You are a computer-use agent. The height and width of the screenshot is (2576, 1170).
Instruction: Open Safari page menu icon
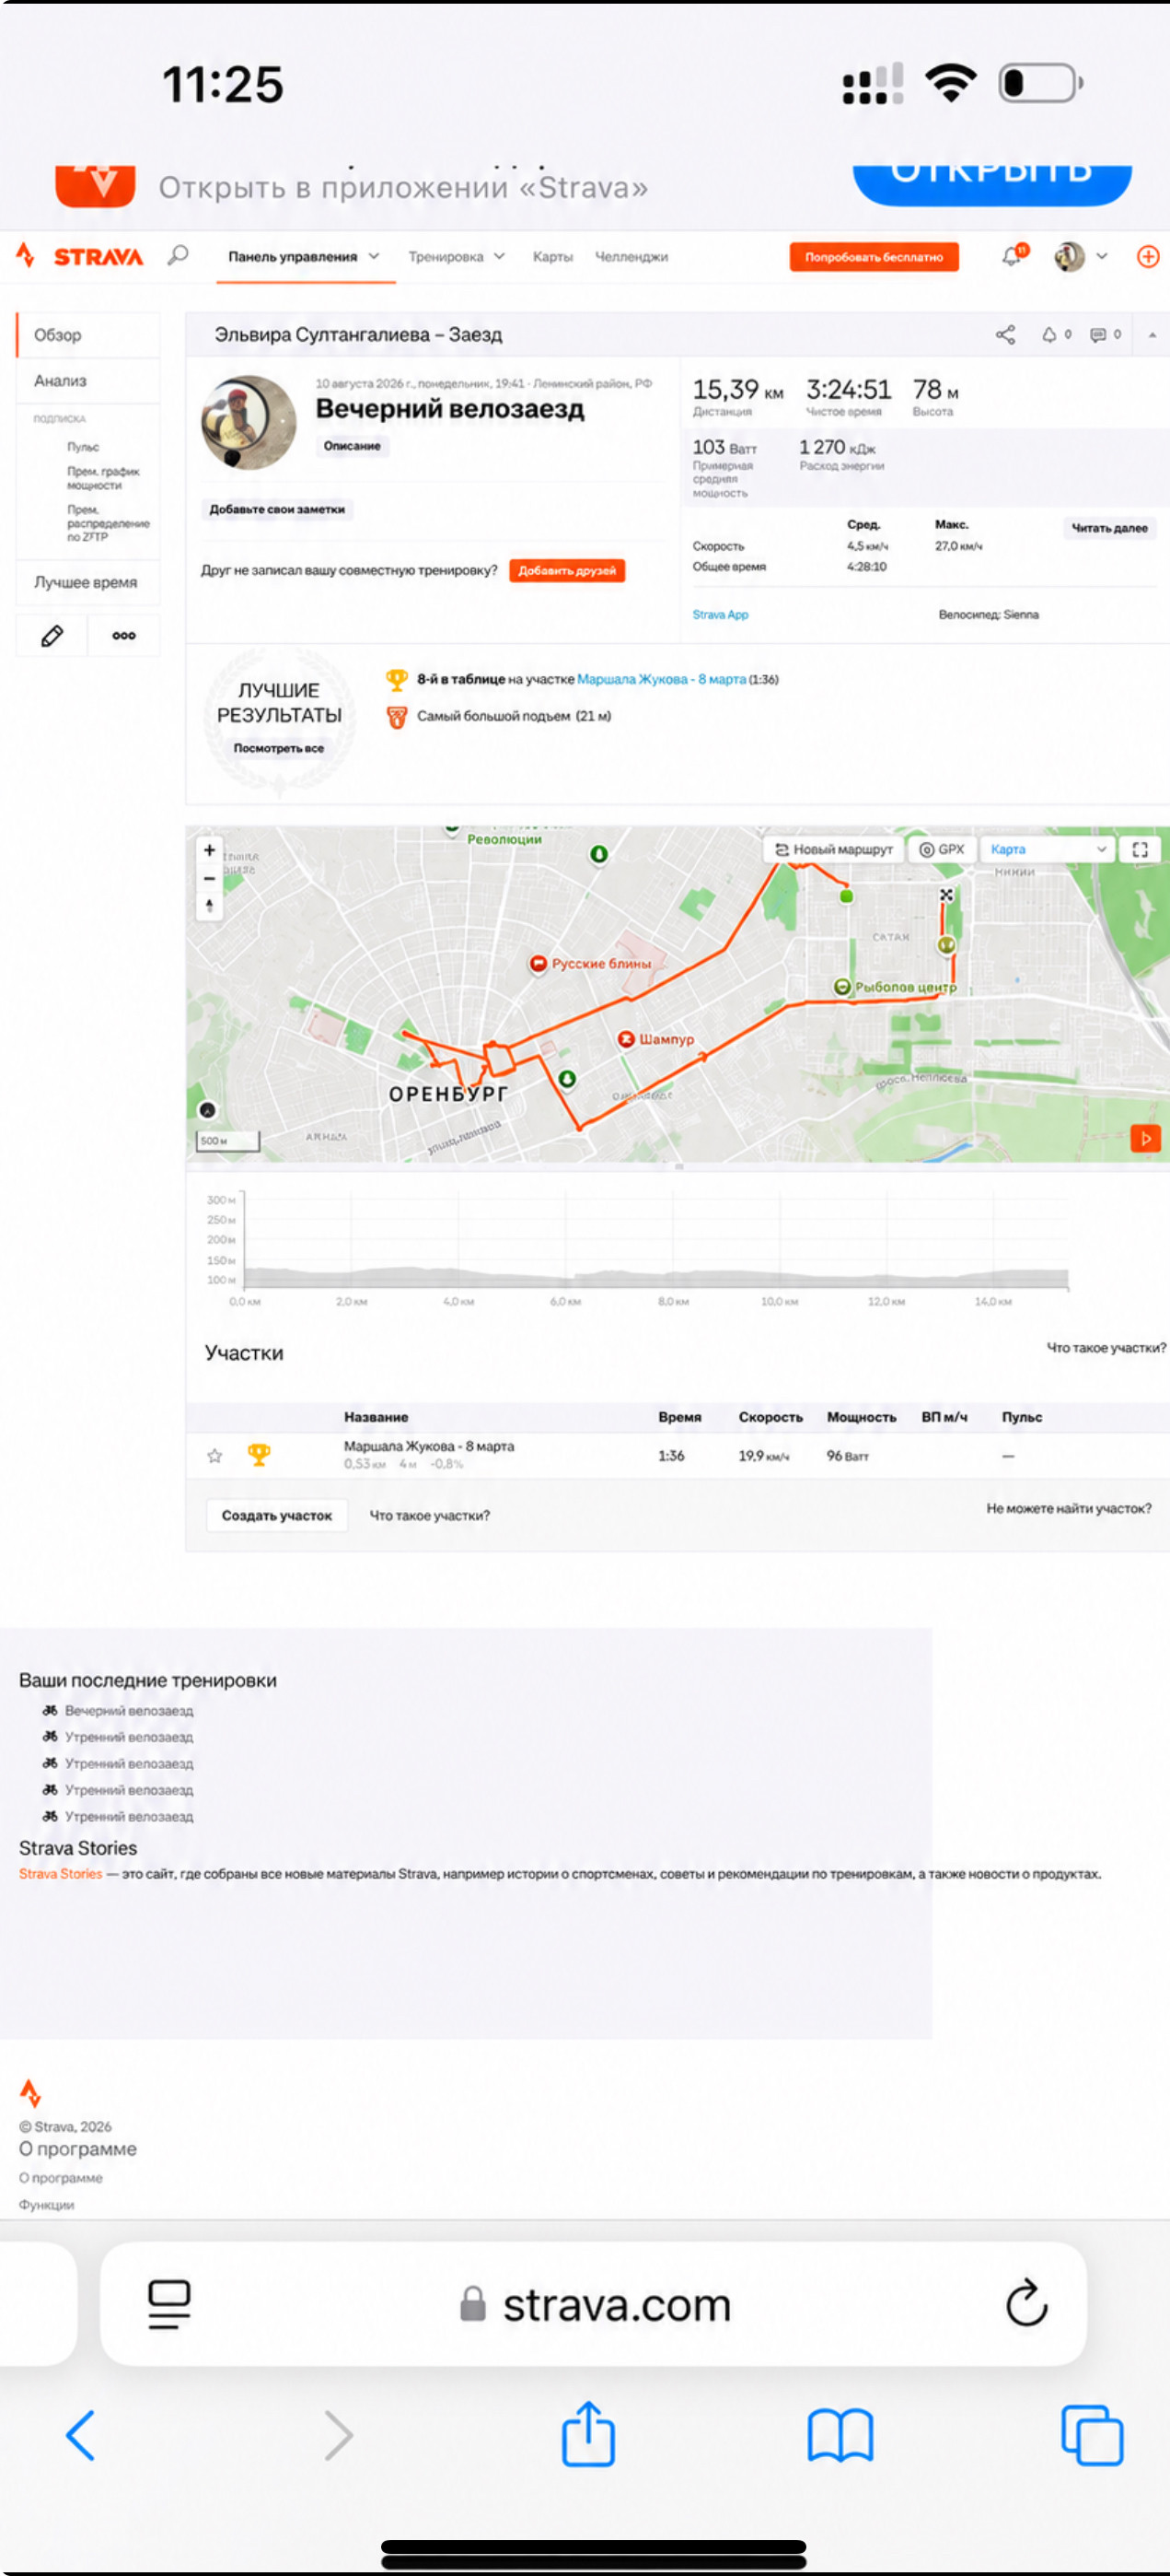(x=168, y=2304)
